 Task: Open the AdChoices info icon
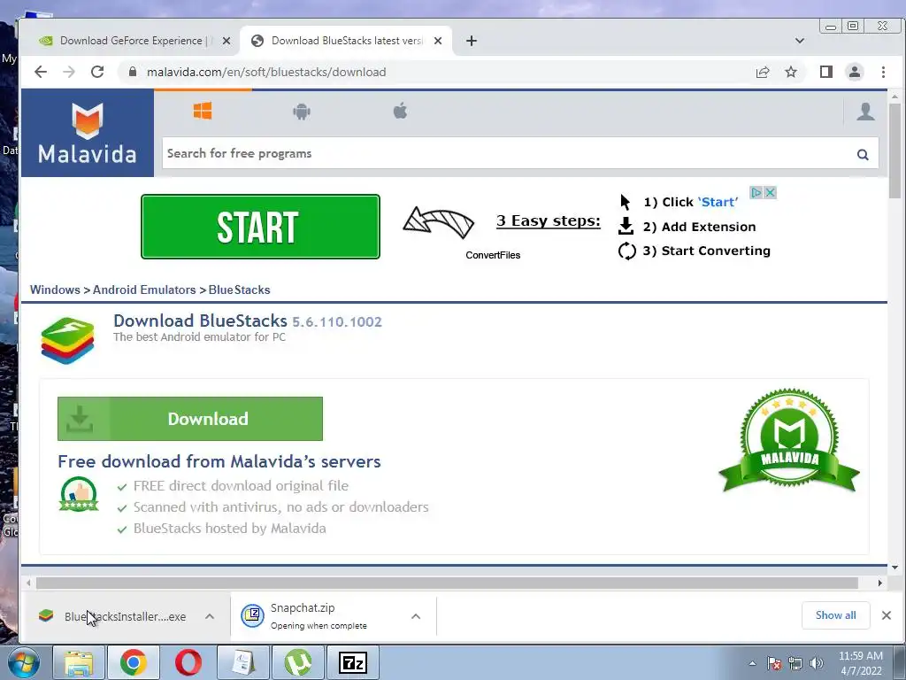(x=756, y=192)
